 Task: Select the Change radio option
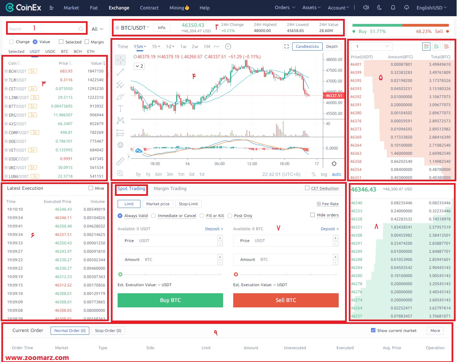[11, 42]
